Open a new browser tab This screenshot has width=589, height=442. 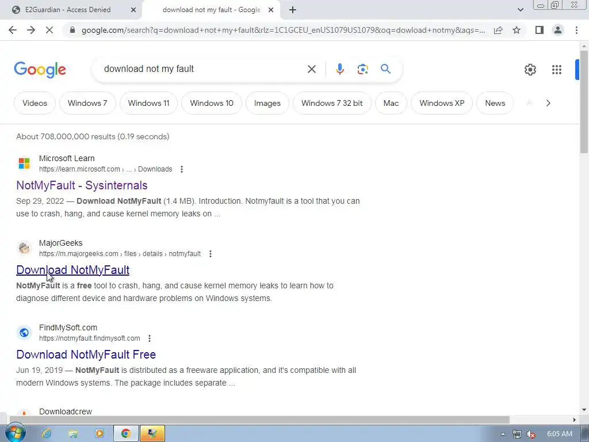pos(293,10)
